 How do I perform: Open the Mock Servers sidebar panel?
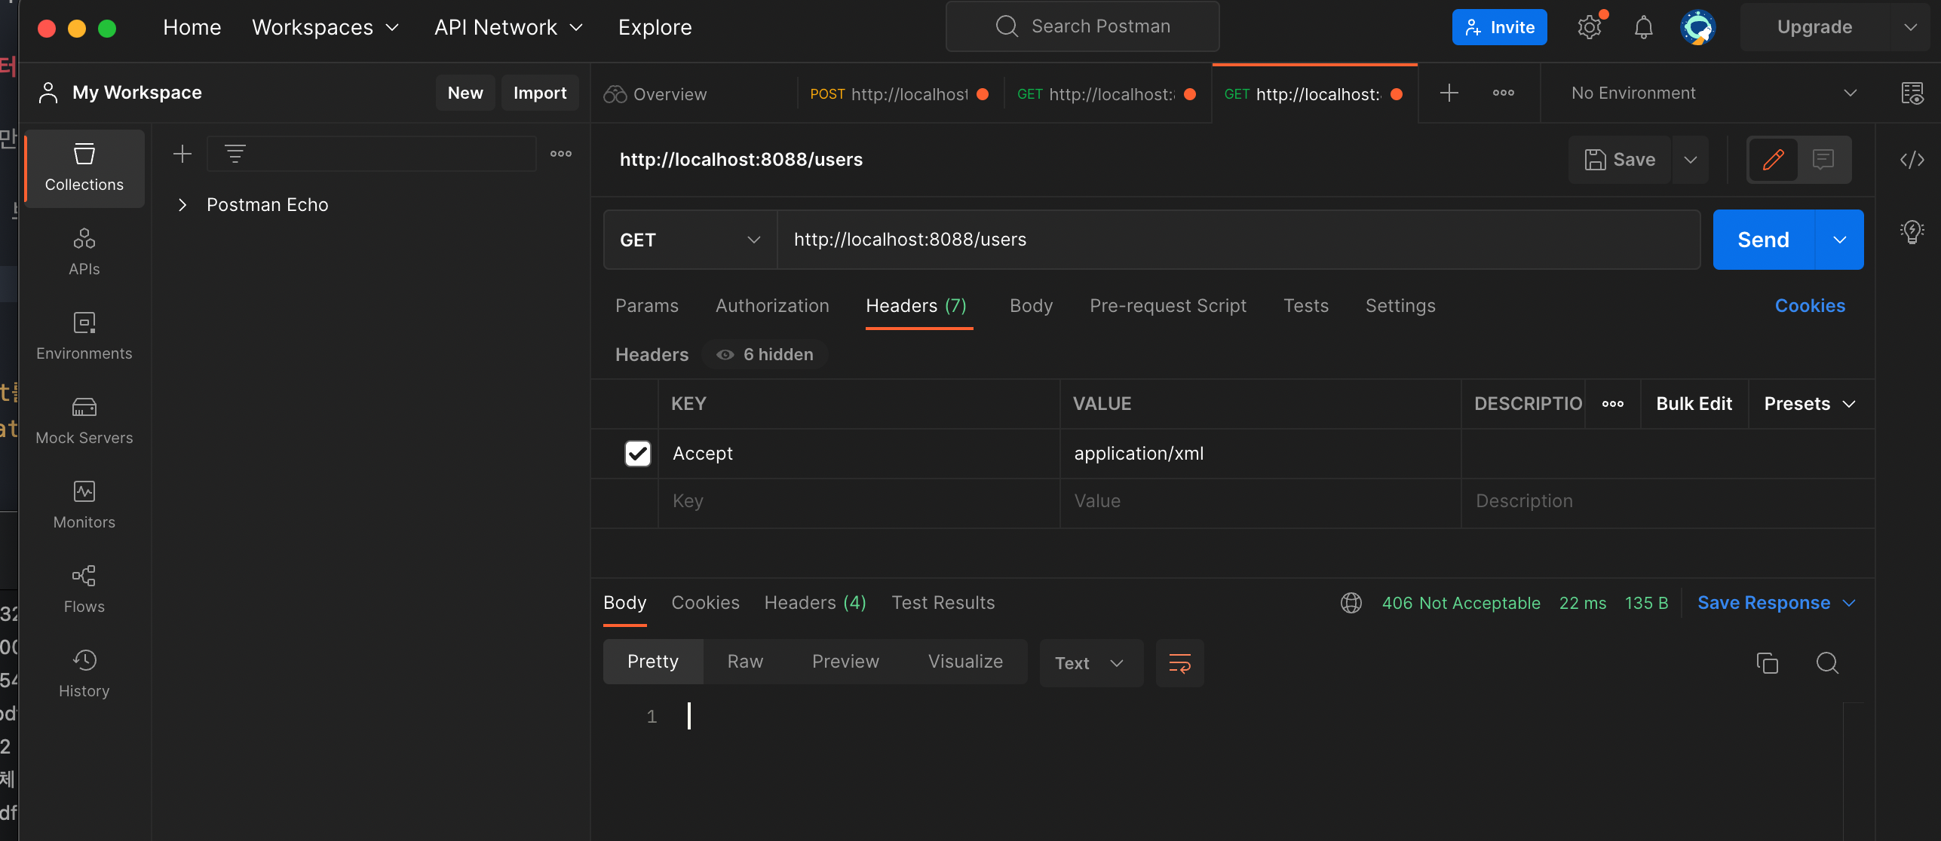(84, 421)
